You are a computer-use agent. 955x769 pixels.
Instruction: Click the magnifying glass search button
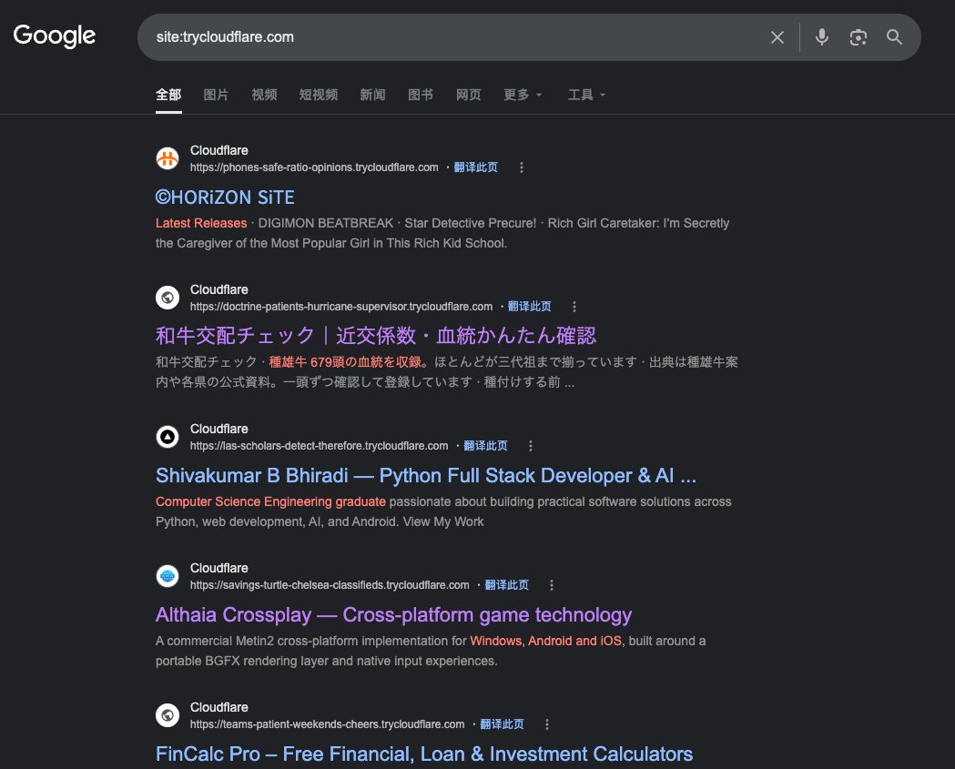[x=894, y=37]
